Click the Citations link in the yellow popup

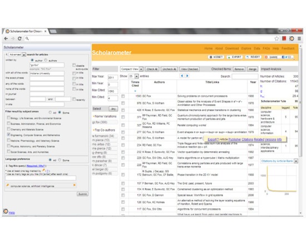[x=248, y=139]
